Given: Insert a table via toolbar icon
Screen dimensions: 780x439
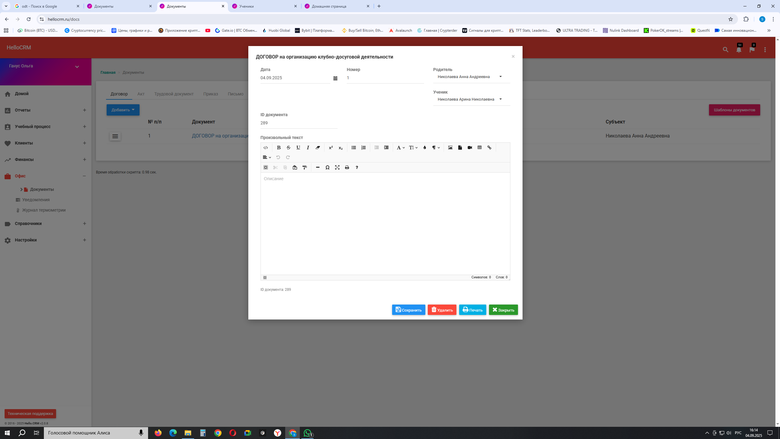Looking at the screenshot, I should (480, 148).
